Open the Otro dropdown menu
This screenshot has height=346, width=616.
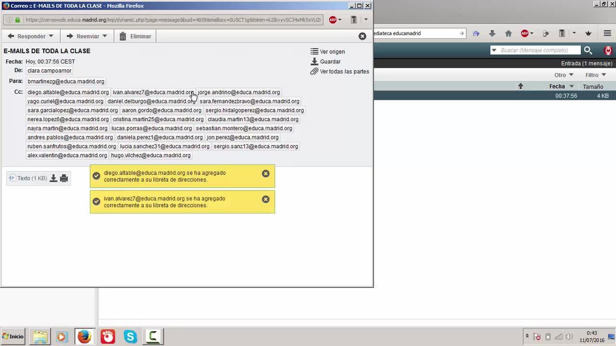564,75
